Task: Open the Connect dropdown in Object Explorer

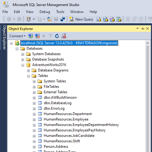Action: point(17,36)
